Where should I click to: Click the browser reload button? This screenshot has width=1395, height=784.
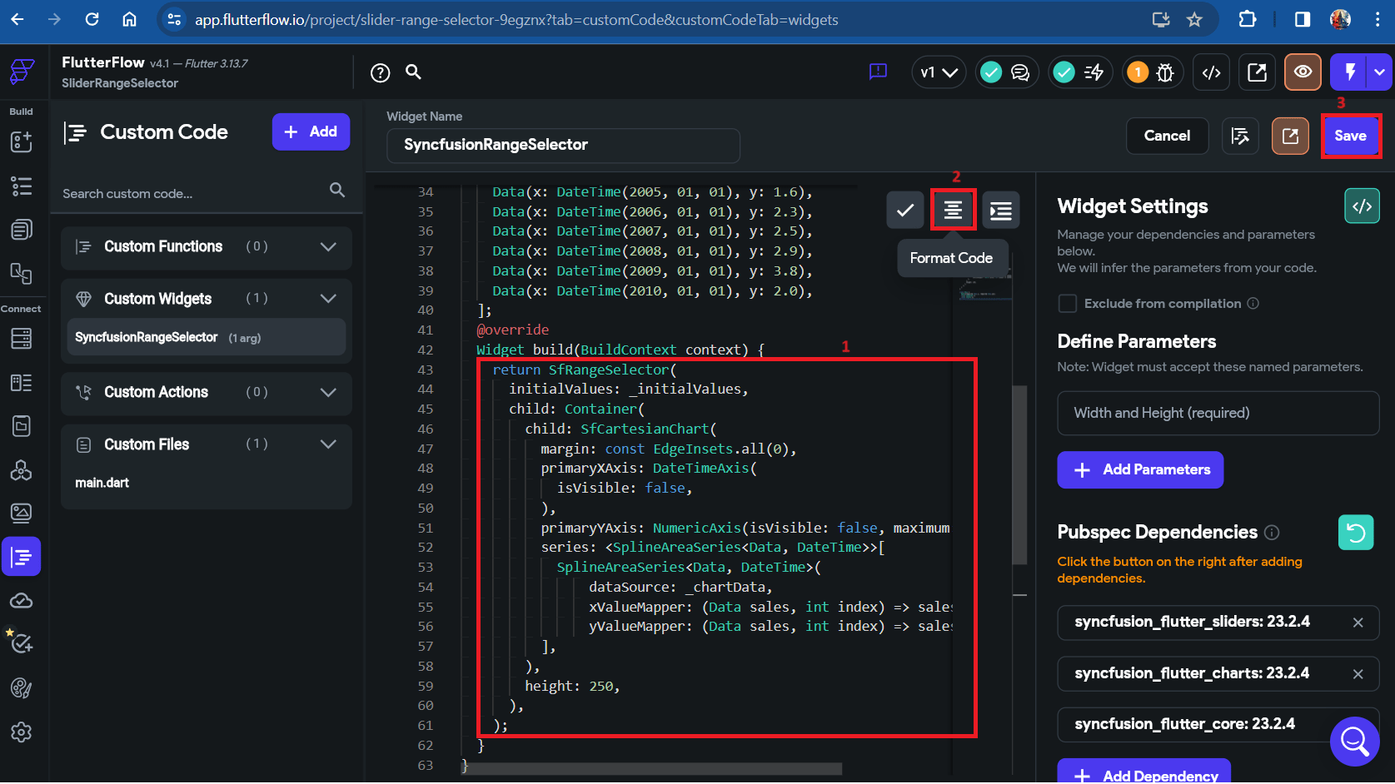[92, 19]
